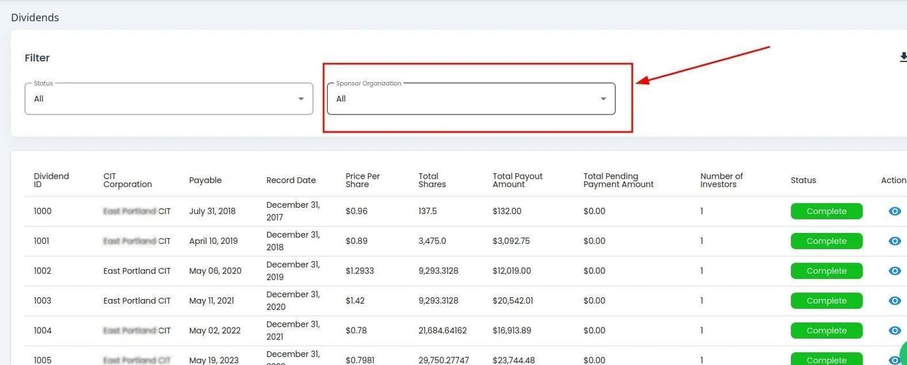The width and height of the screenshot is (907, 365).
Task: Click East Portland CIT in row 1002
Action: coord(137,271)
